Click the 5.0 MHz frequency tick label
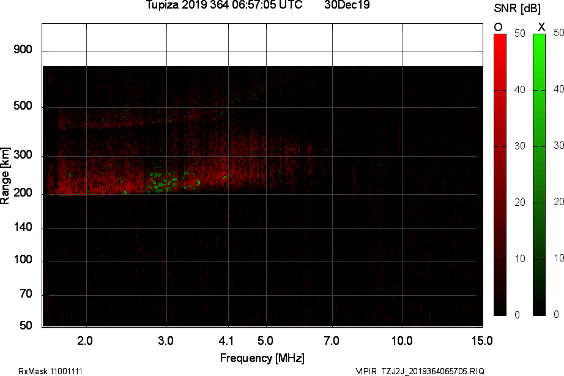 (x=265, y=340)
